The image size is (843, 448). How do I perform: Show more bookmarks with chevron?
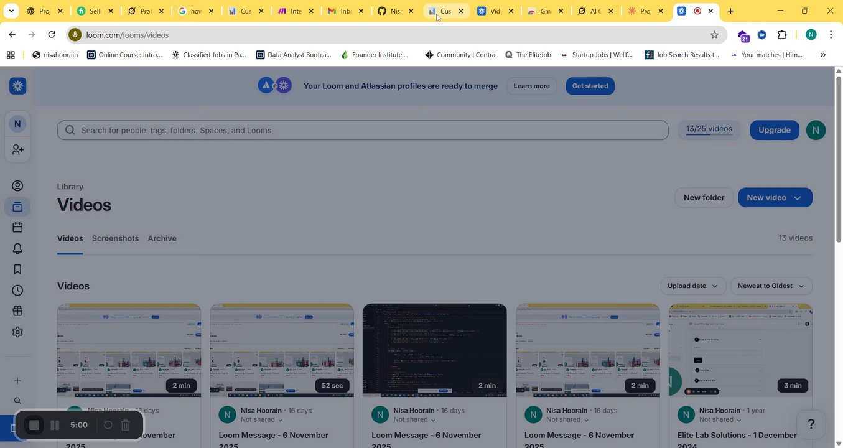pos(823,55)
